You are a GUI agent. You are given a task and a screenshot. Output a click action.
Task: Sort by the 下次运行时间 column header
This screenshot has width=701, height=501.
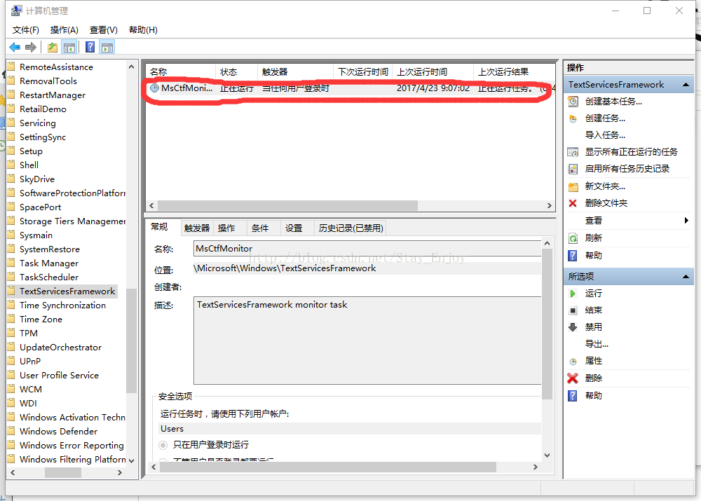tap(363, 71)
